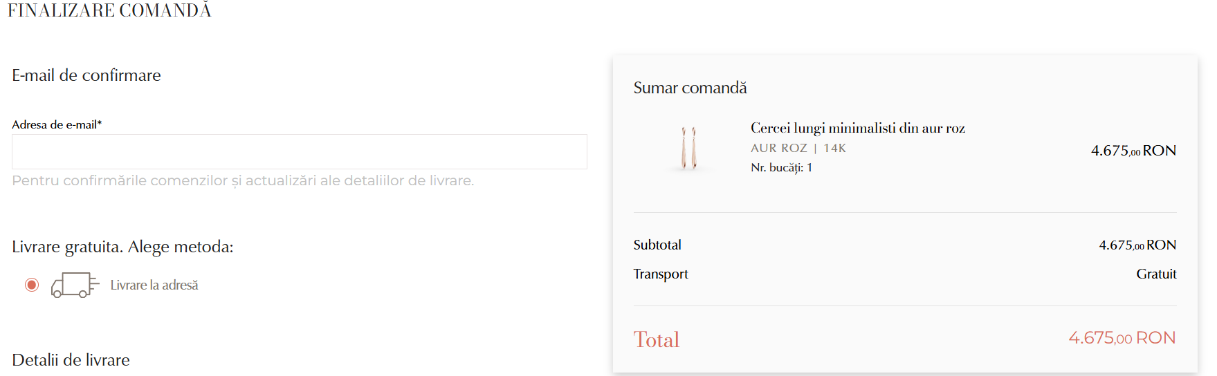Click the 'AUR ROZ | 14K' material text
The width and height of the screenshot is (1217, 376).
(x=798, y=148)
